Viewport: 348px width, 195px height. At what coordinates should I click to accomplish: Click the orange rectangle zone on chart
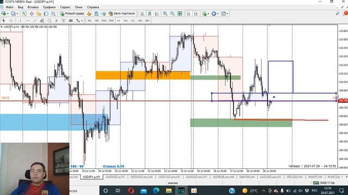click(x=143, y=75)
